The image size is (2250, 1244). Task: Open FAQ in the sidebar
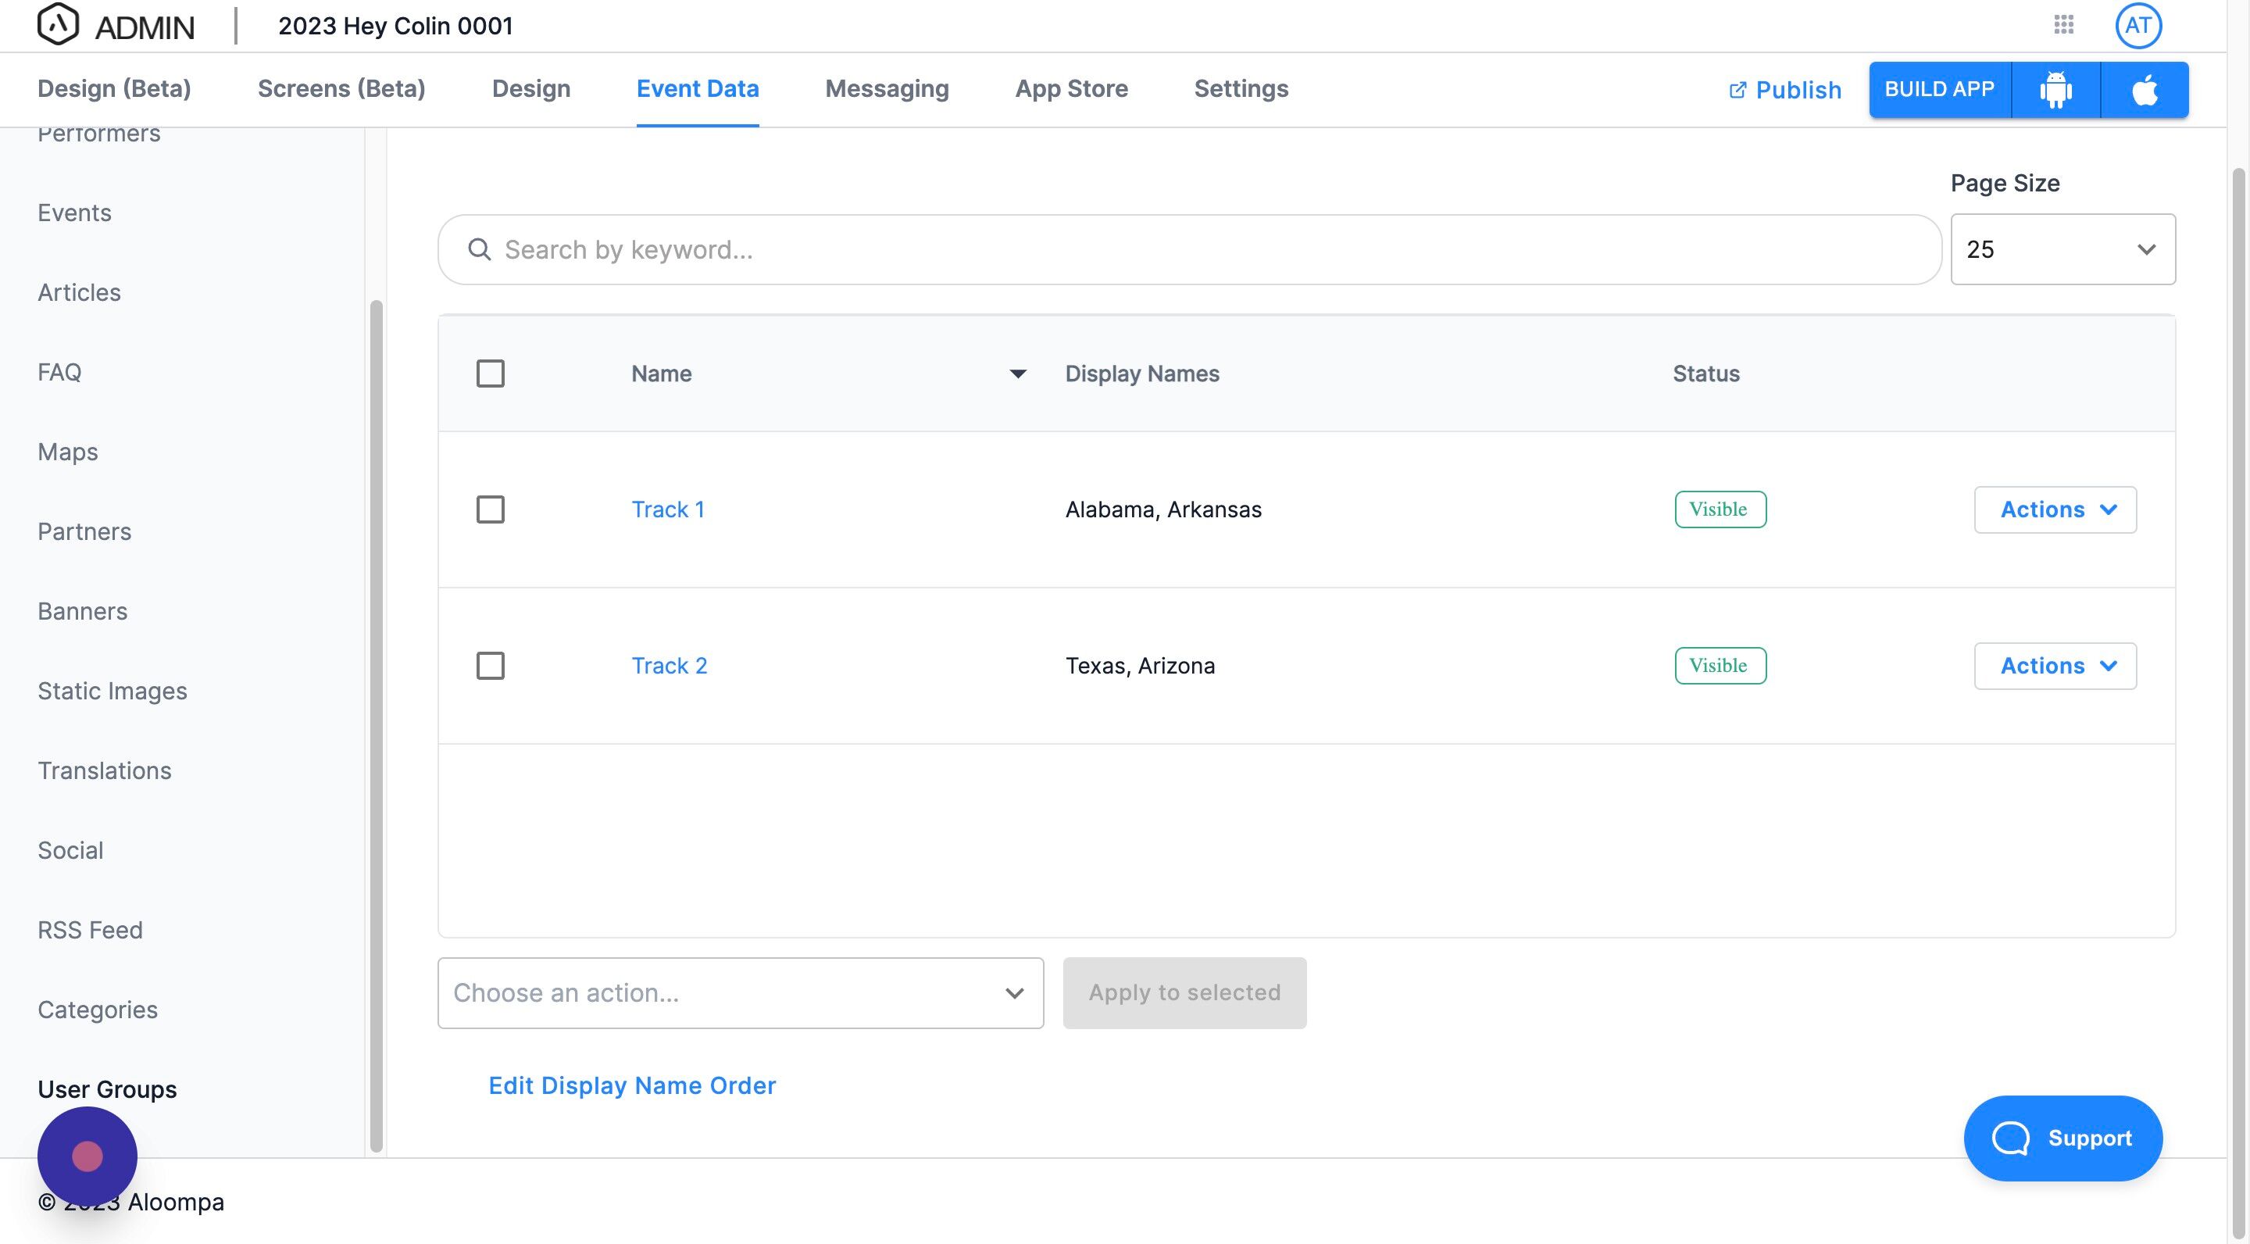pos(59,372)
